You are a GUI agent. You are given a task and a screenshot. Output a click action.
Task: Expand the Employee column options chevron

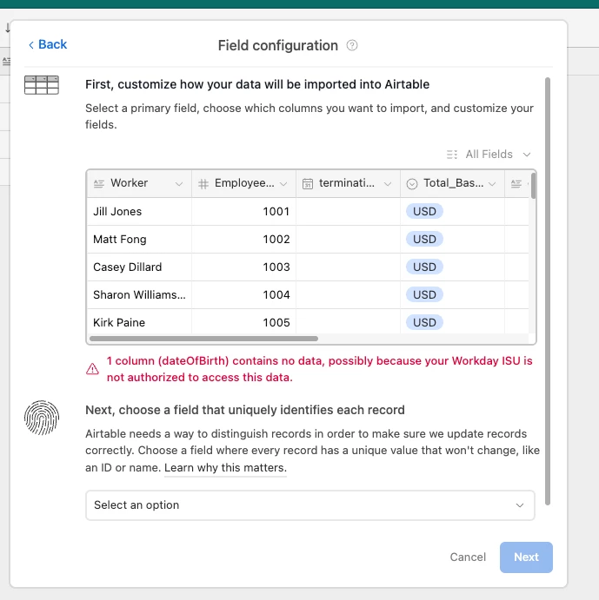tap(283, 184)
